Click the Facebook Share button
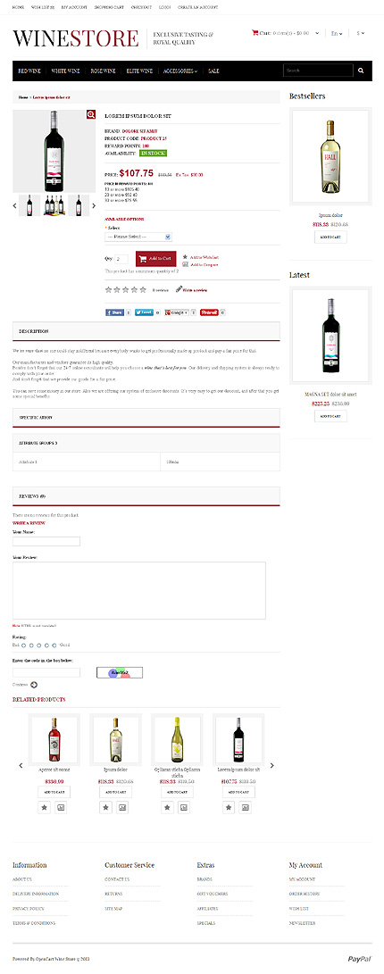The image size is (384, 974). click(115, 312)
